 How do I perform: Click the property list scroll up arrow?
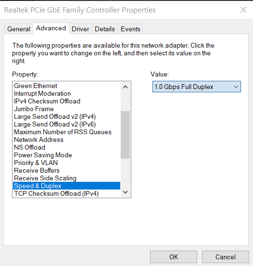click(125, 87)
